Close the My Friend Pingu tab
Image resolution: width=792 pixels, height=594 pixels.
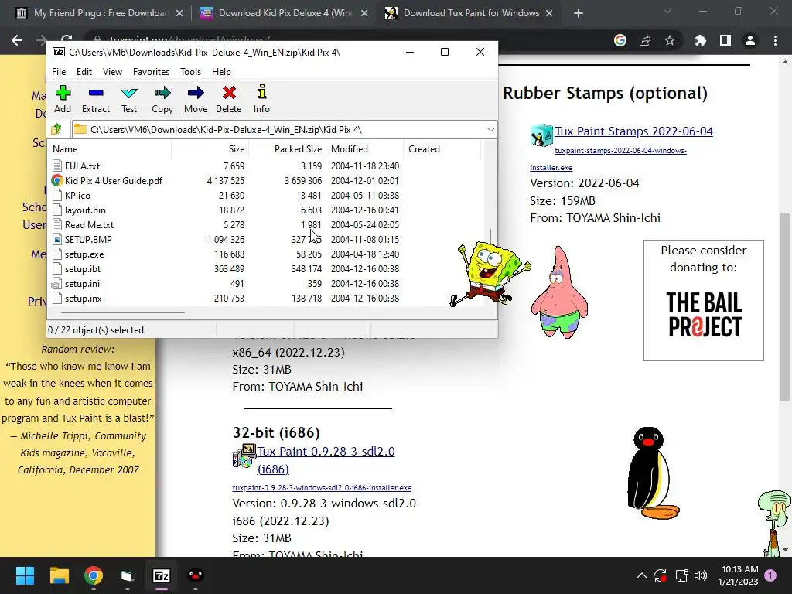(x=179, y=14)
